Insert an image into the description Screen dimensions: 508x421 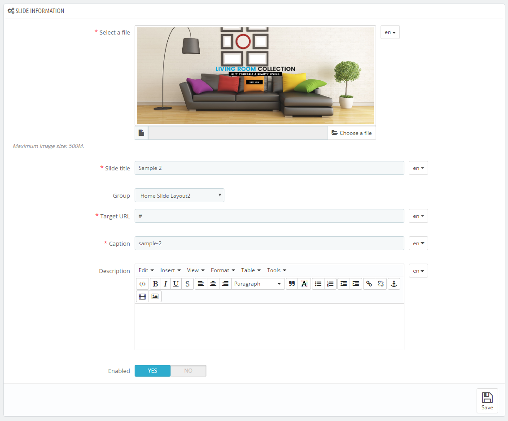click(155, 296)
